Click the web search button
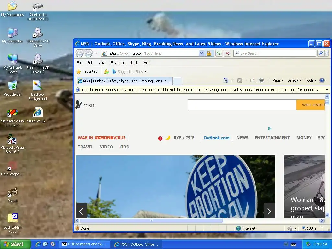The image size is (332, 249). [310, 105]
